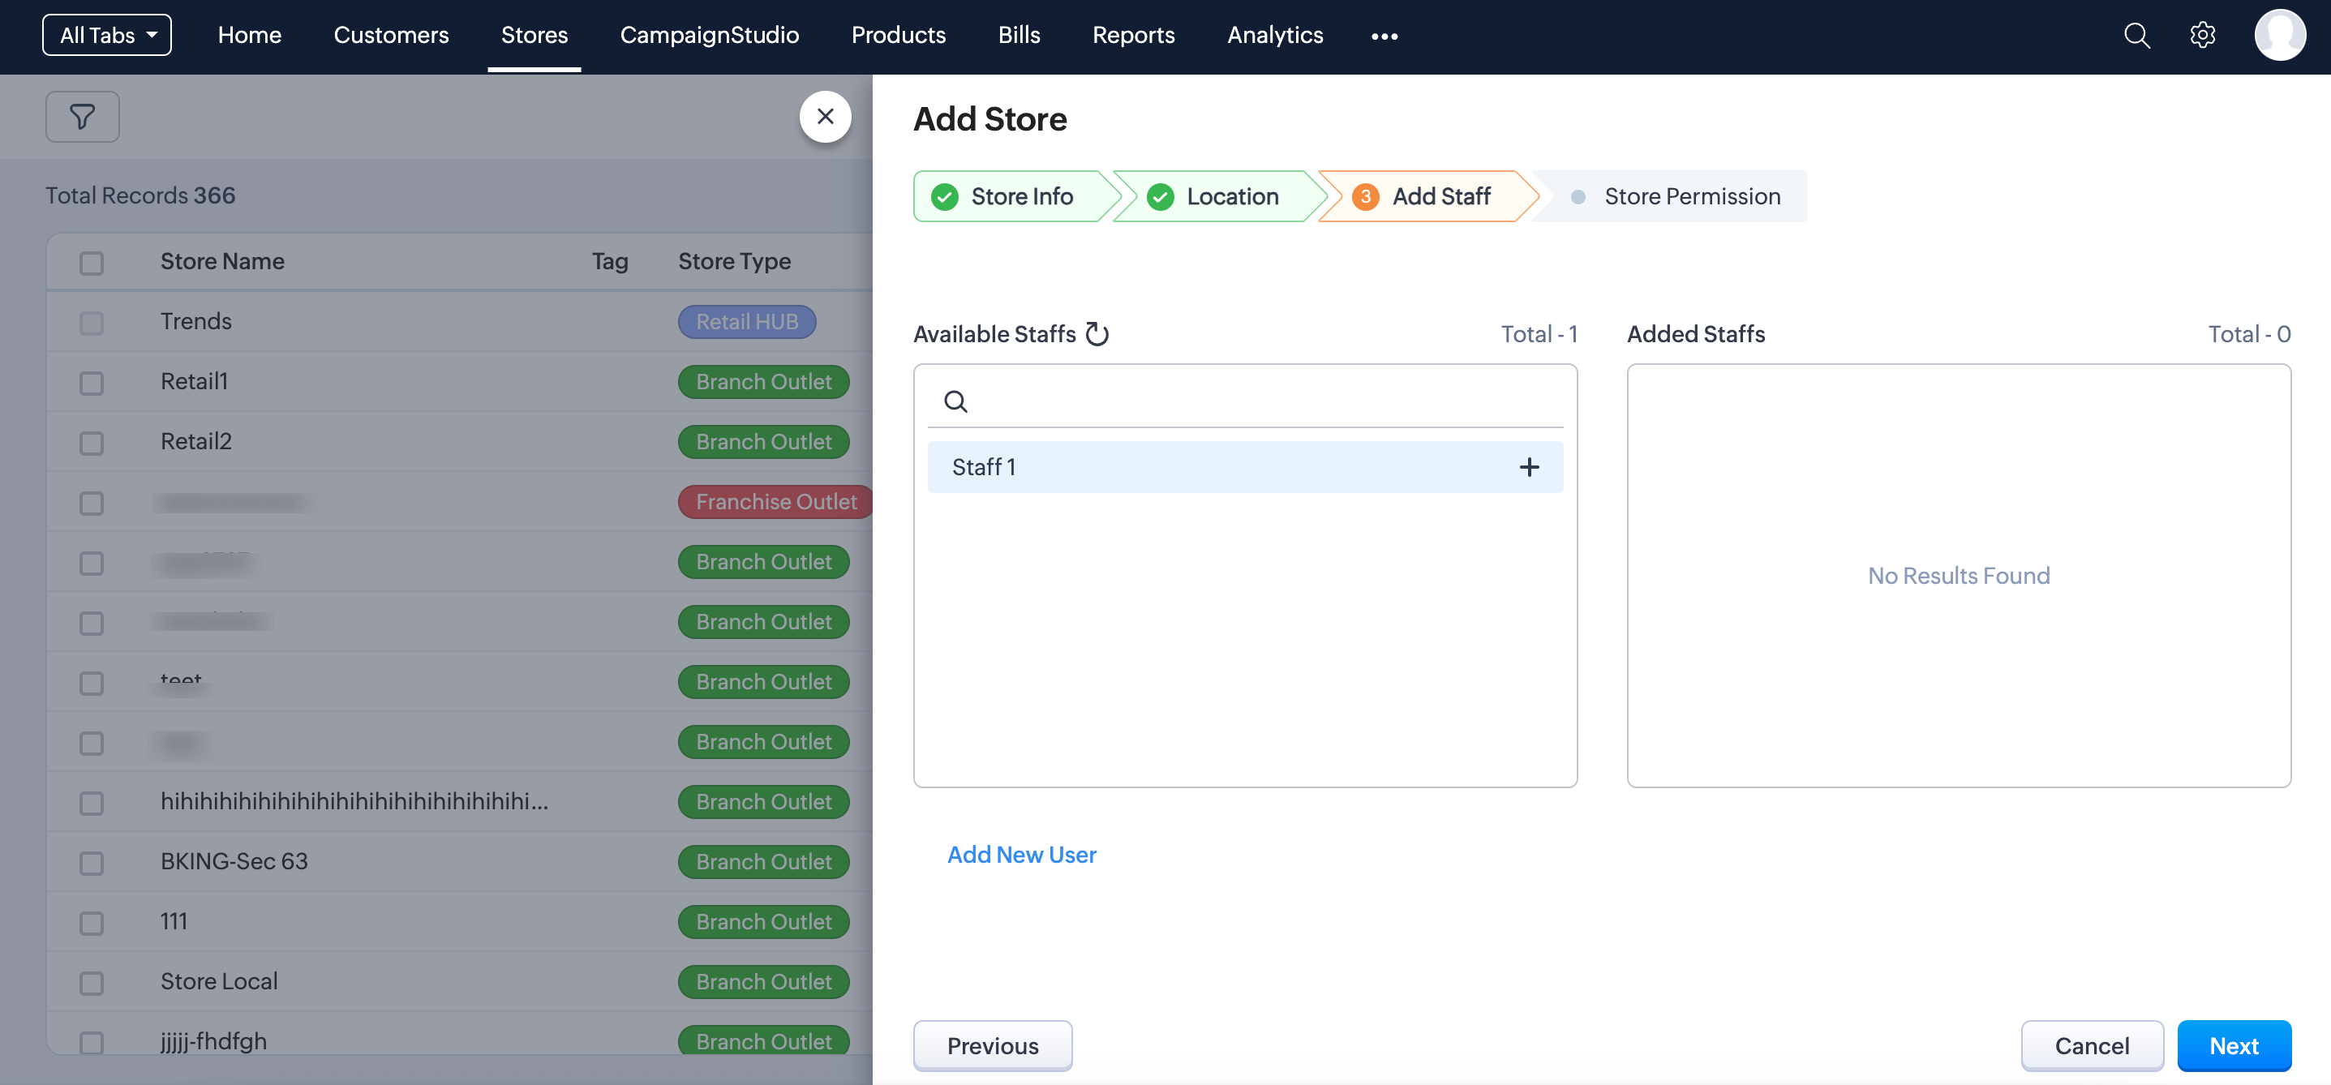Click Retail1's Branch Outlet badge
2331x1085 pixels.
pyautogui.click(x=764, y=381)
